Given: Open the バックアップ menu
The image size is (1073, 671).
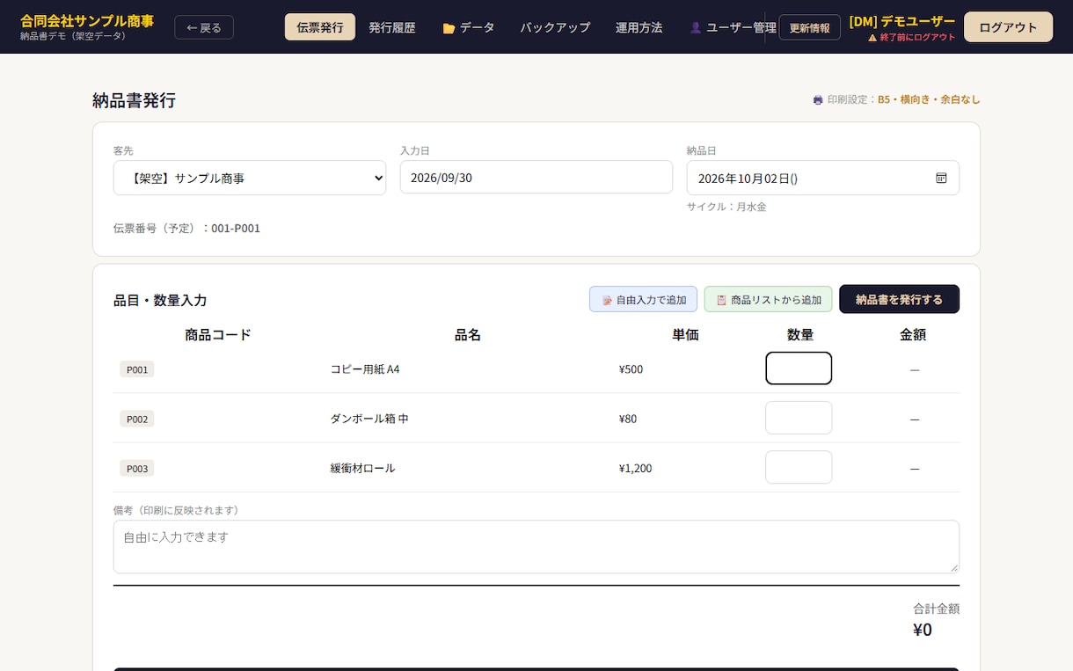Looking at the screenshot, I should [x=555, y=27].
